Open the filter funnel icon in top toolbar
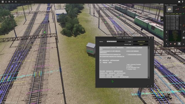 [12, 2]
